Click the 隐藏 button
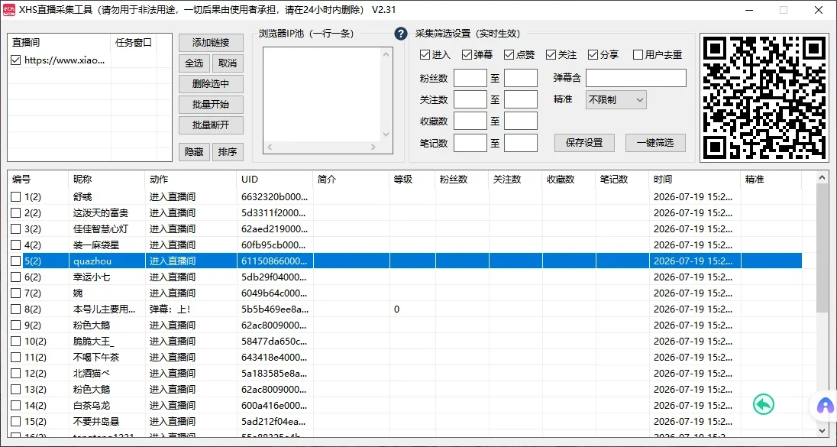This screenshot has width=837, height=447. pyautogui.click(x=194, y=152)
